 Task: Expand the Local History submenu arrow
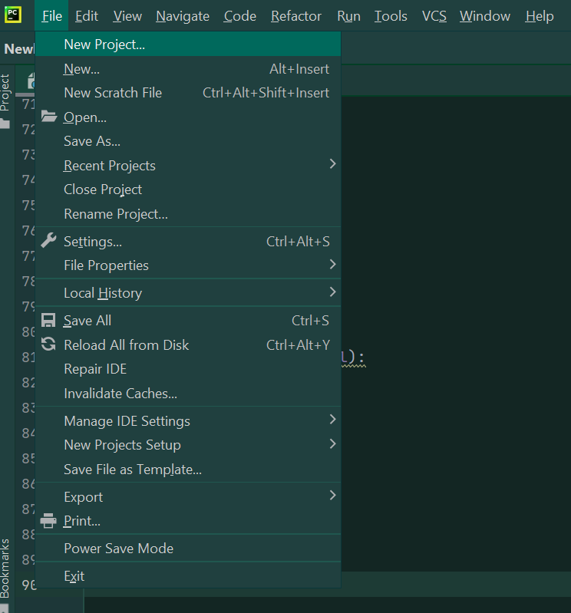click(332, 292)
